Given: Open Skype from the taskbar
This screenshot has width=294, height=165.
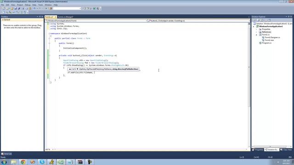Looking at the screenshot, I should tap(42, 162).
